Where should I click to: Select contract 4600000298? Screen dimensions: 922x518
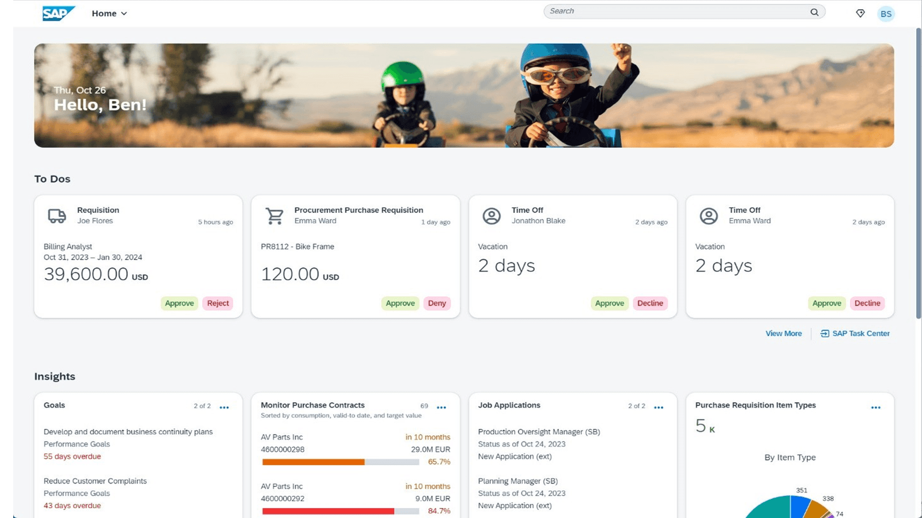[x=282, y=450]
